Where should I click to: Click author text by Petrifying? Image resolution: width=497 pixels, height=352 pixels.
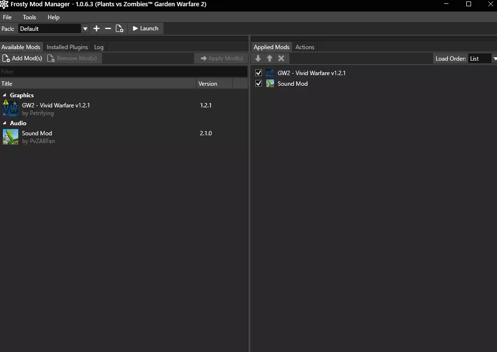coord(37,113)
